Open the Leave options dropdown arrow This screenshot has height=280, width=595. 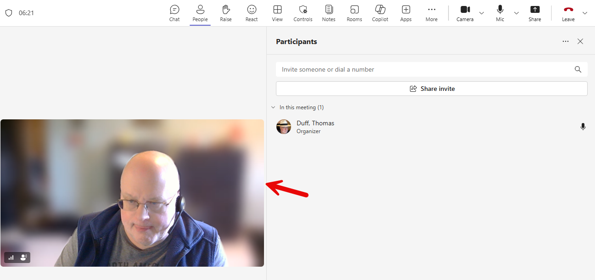(x=585, y=13)
